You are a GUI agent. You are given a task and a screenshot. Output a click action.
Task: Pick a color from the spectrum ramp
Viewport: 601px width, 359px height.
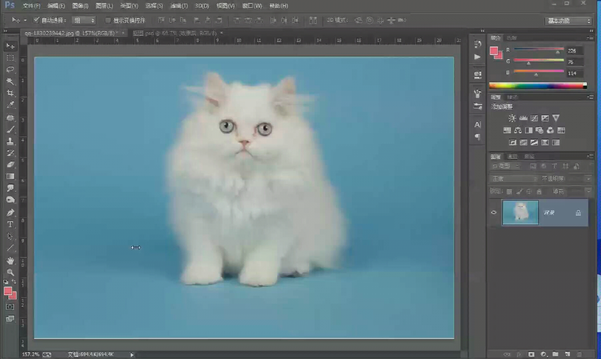pos(538,86)
